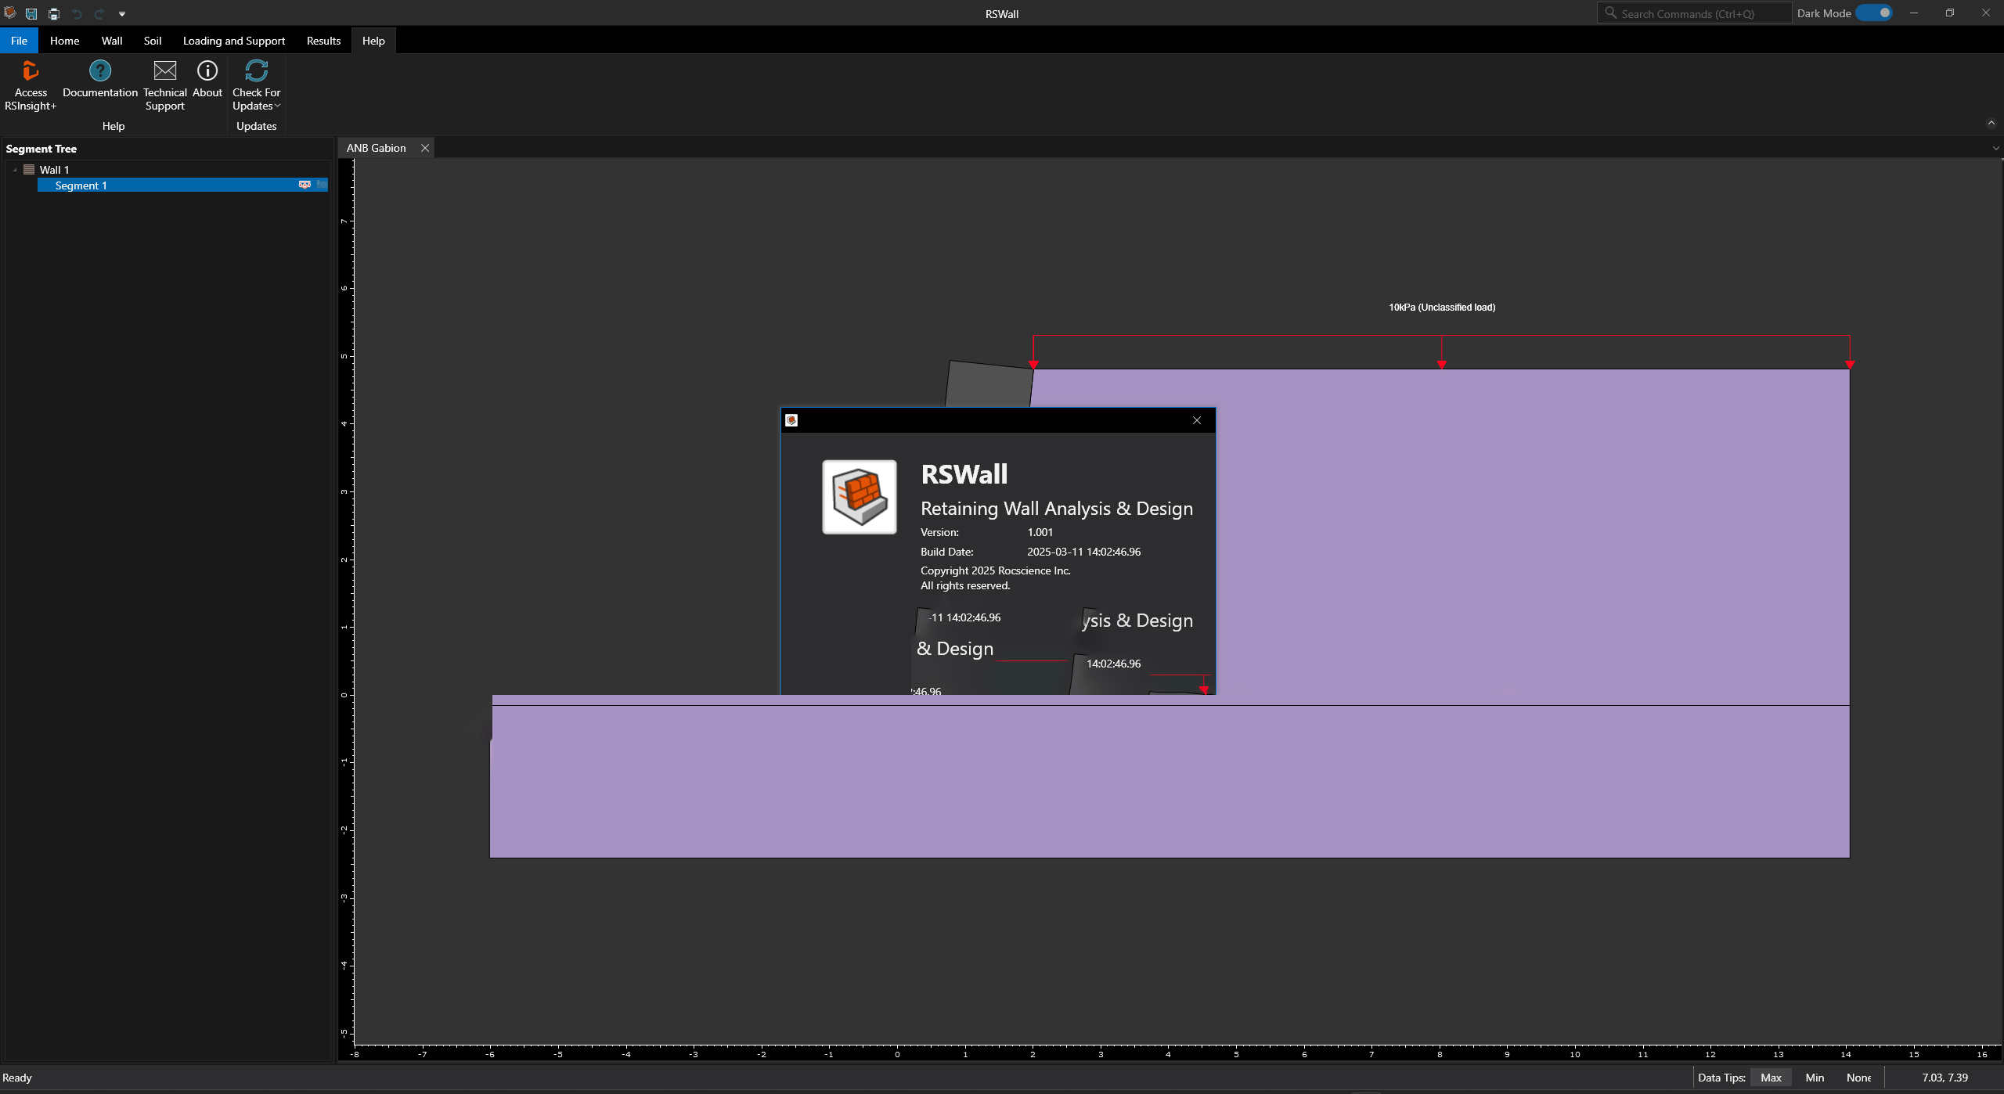Image resolution: width=2004 pixels, height=1094 pixels.
Task: Click the Save icon in quick access toolbar
Action: click(31, 13)
